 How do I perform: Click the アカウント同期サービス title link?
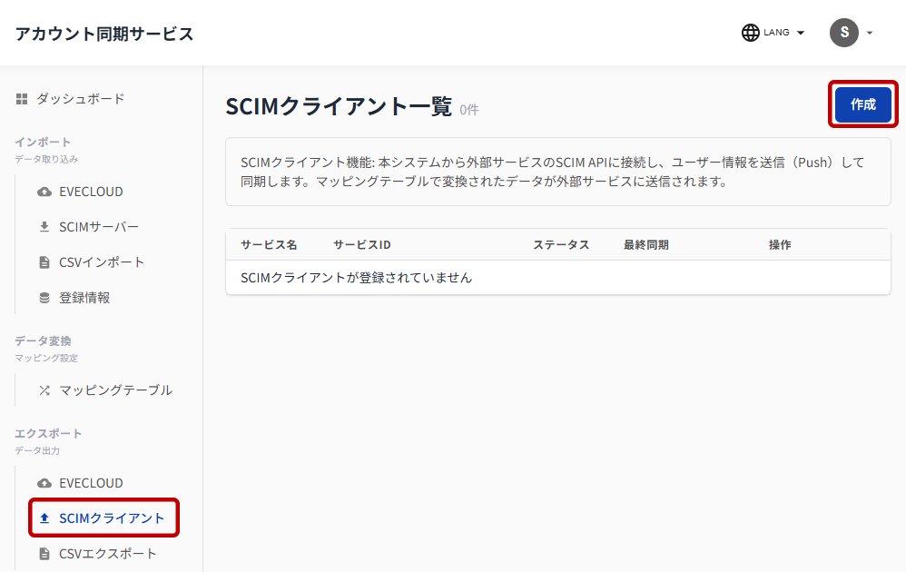pyautogui.click(x=104, y=34)
